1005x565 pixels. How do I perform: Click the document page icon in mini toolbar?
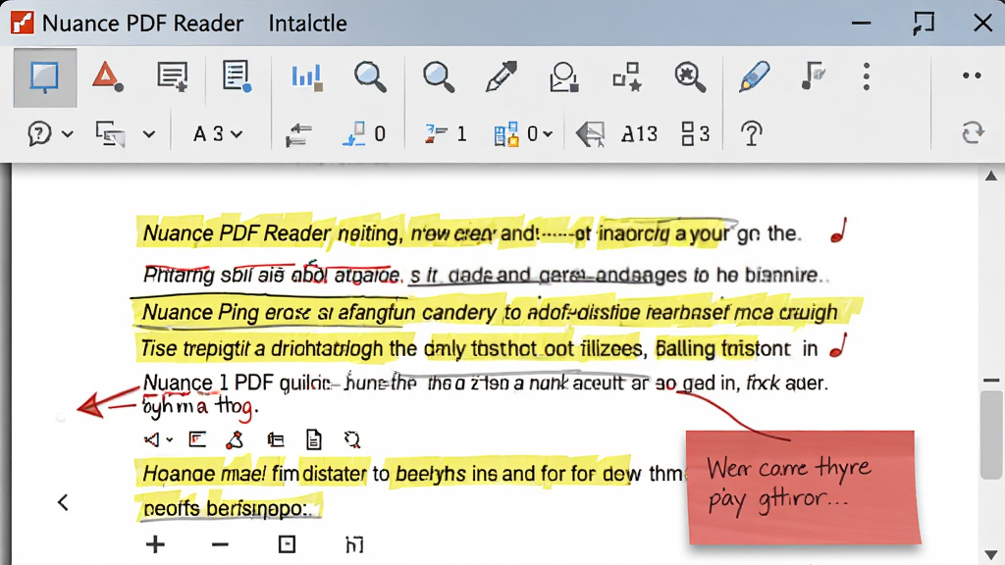tap(313, 439)
